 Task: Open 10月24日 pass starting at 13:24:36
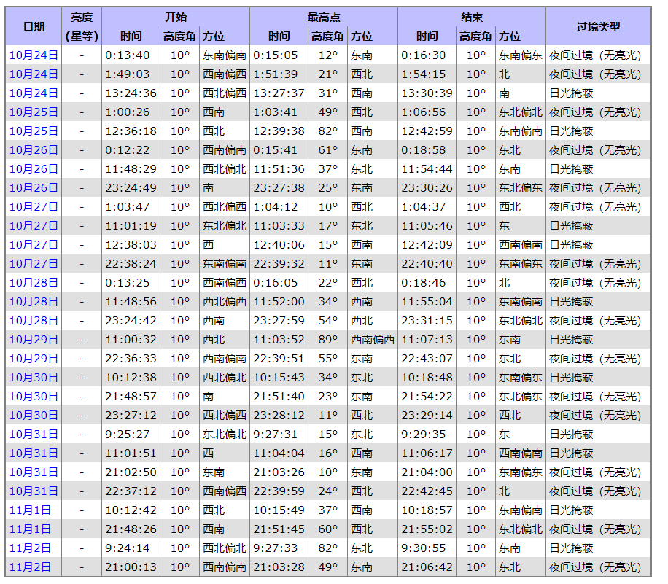point(34,93)
